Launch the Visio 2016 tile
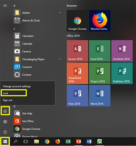 78,96
